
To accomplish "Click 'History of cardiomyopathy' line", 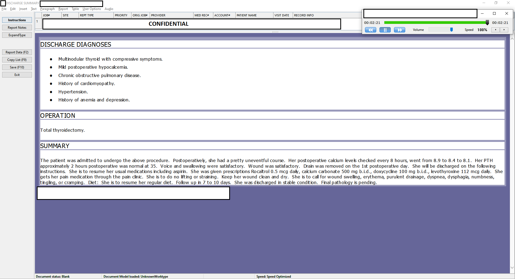I will coord(87,83).
